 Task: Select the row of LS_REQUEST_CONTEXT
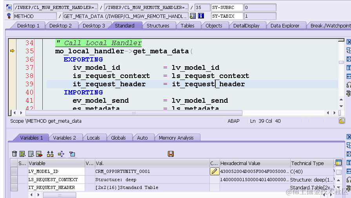[x=14, y=180]
